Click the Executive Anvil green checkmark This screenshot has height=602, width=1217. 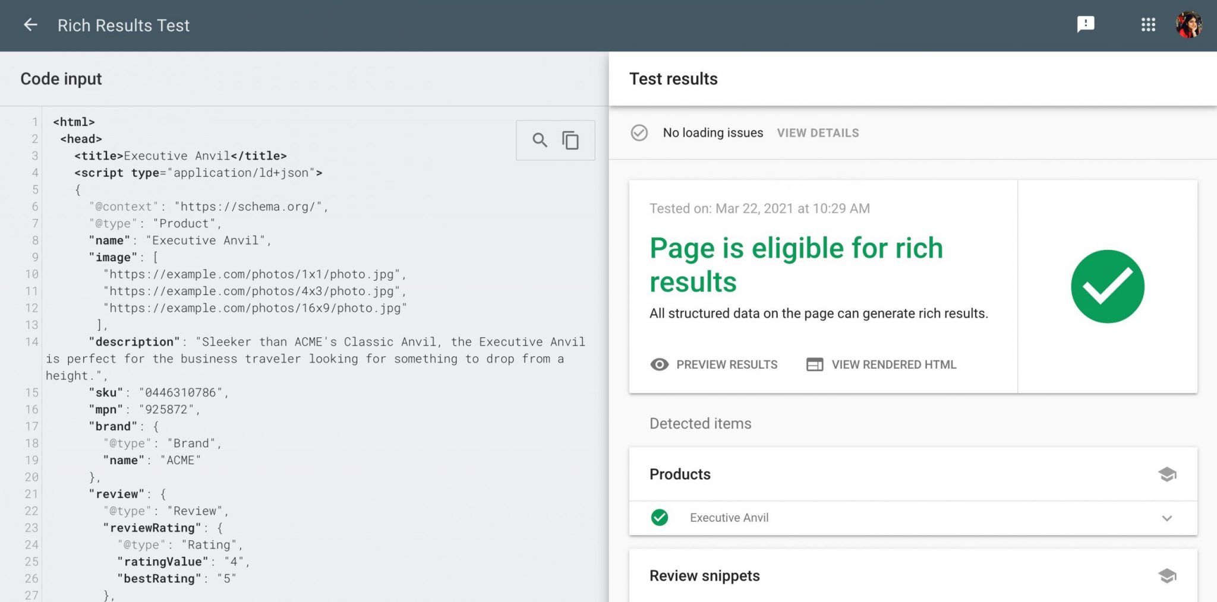coord(660,518)
